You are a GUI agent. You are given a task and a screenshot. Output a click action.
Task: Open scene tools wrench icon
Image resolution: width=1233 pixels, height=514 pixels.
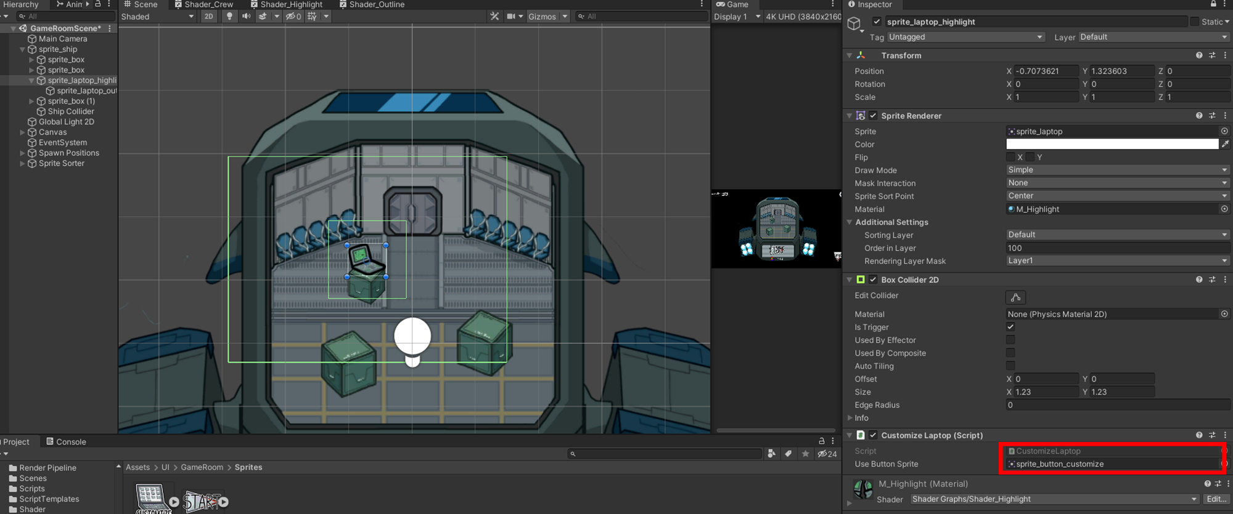point(494,17)
